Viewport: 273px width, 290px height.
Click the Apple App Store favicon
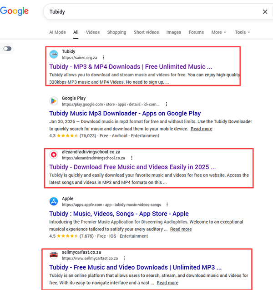54,201
